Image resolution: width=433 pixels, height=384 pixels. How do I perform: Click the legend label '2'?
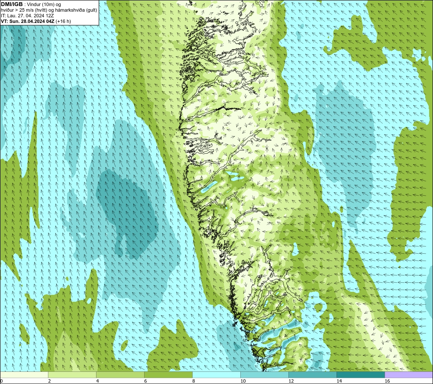click(x=49, y=381)
